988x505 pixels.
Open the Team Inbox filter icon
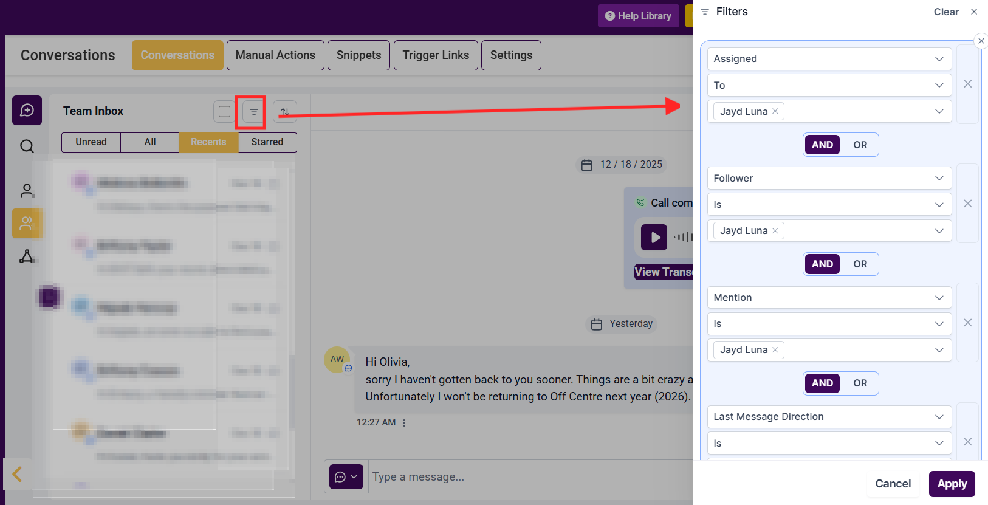pos(254,112)
